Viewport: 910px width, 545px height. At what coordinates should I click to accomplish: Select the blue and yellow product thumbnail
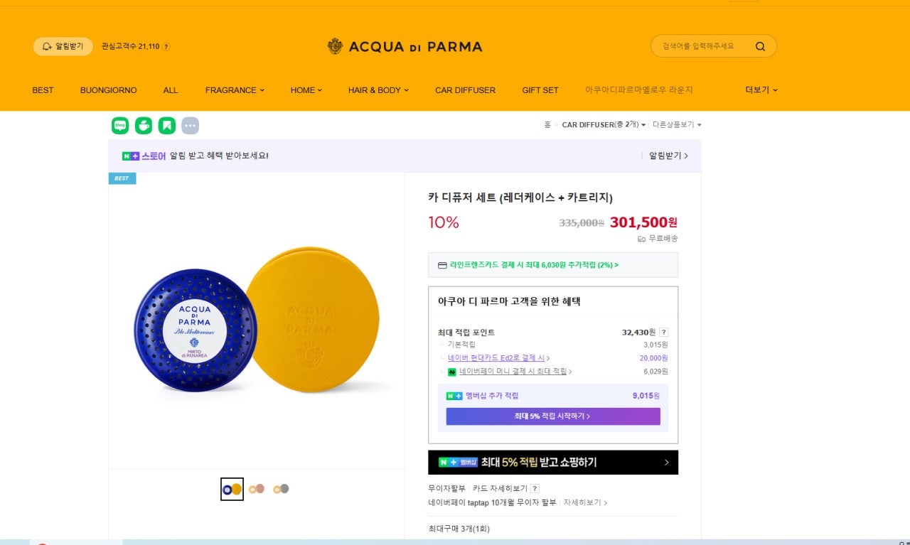point(231,488)
